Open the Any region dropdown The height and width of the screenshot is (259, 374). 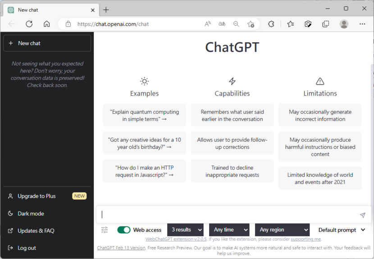pos(282,230)
